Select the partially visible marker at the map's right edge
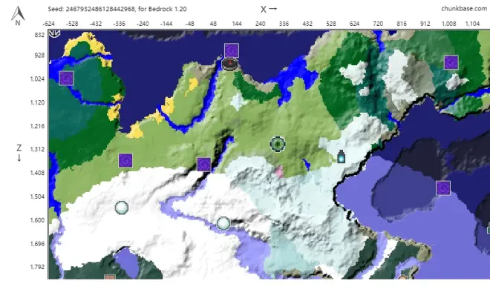 coord(487,230)
